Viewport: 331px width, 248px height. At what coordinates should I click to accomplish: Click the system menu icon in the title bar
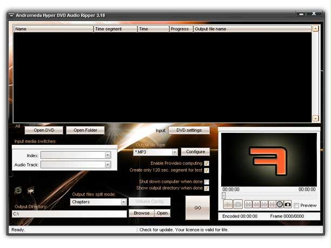pos(11,15)
